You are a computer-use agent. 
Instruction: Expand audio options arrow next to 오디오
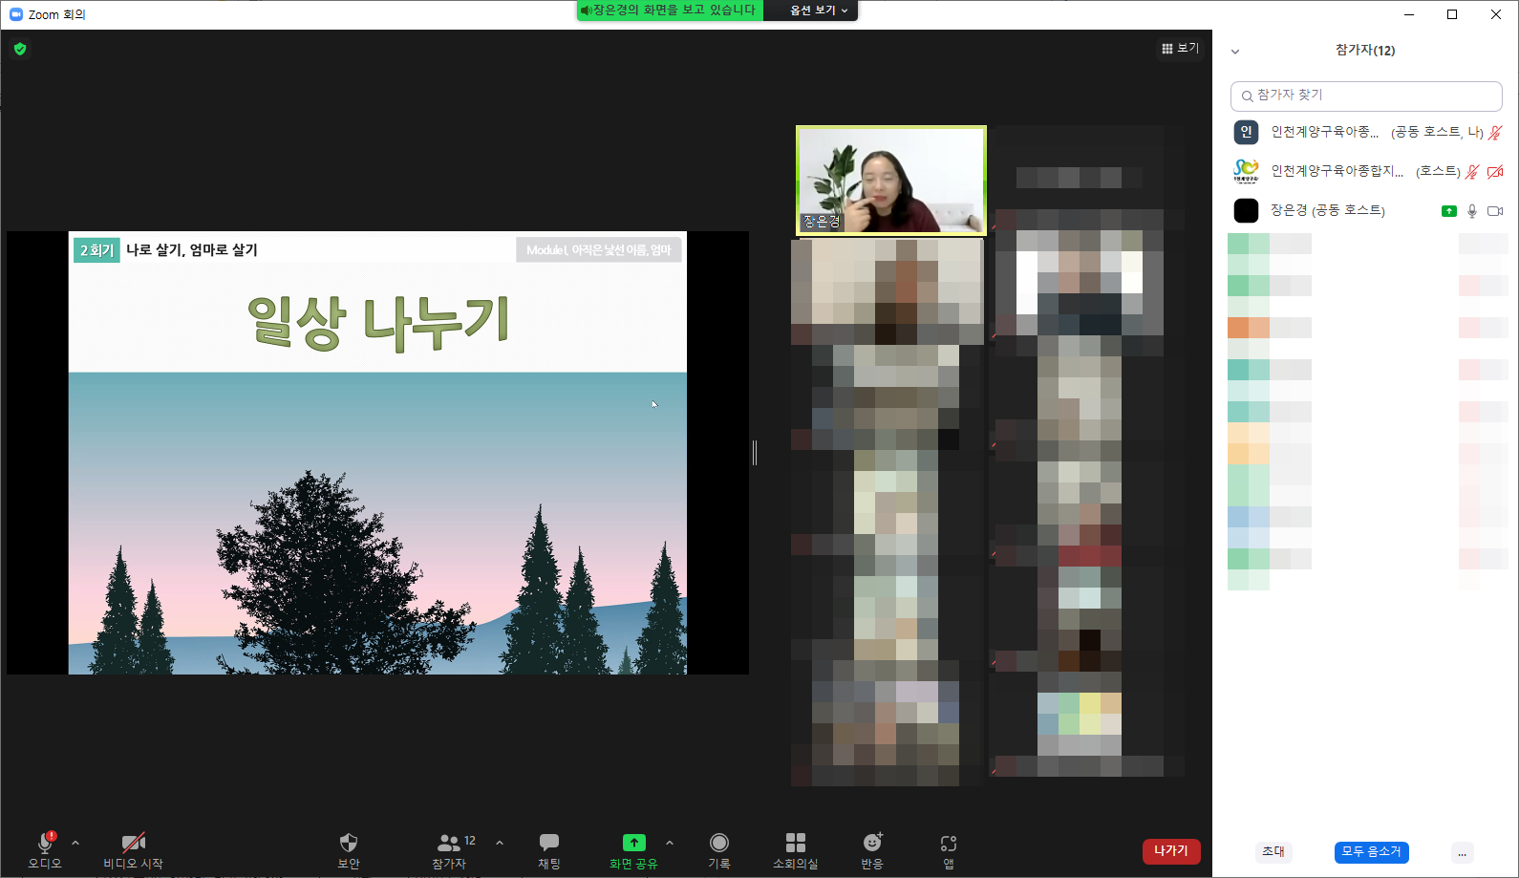tap(75, 843)
